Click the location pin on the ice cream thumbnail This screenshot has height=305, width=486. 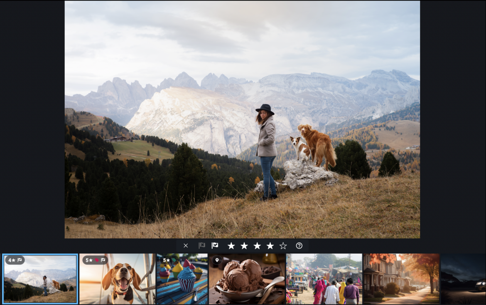click(x=216, y=260)
